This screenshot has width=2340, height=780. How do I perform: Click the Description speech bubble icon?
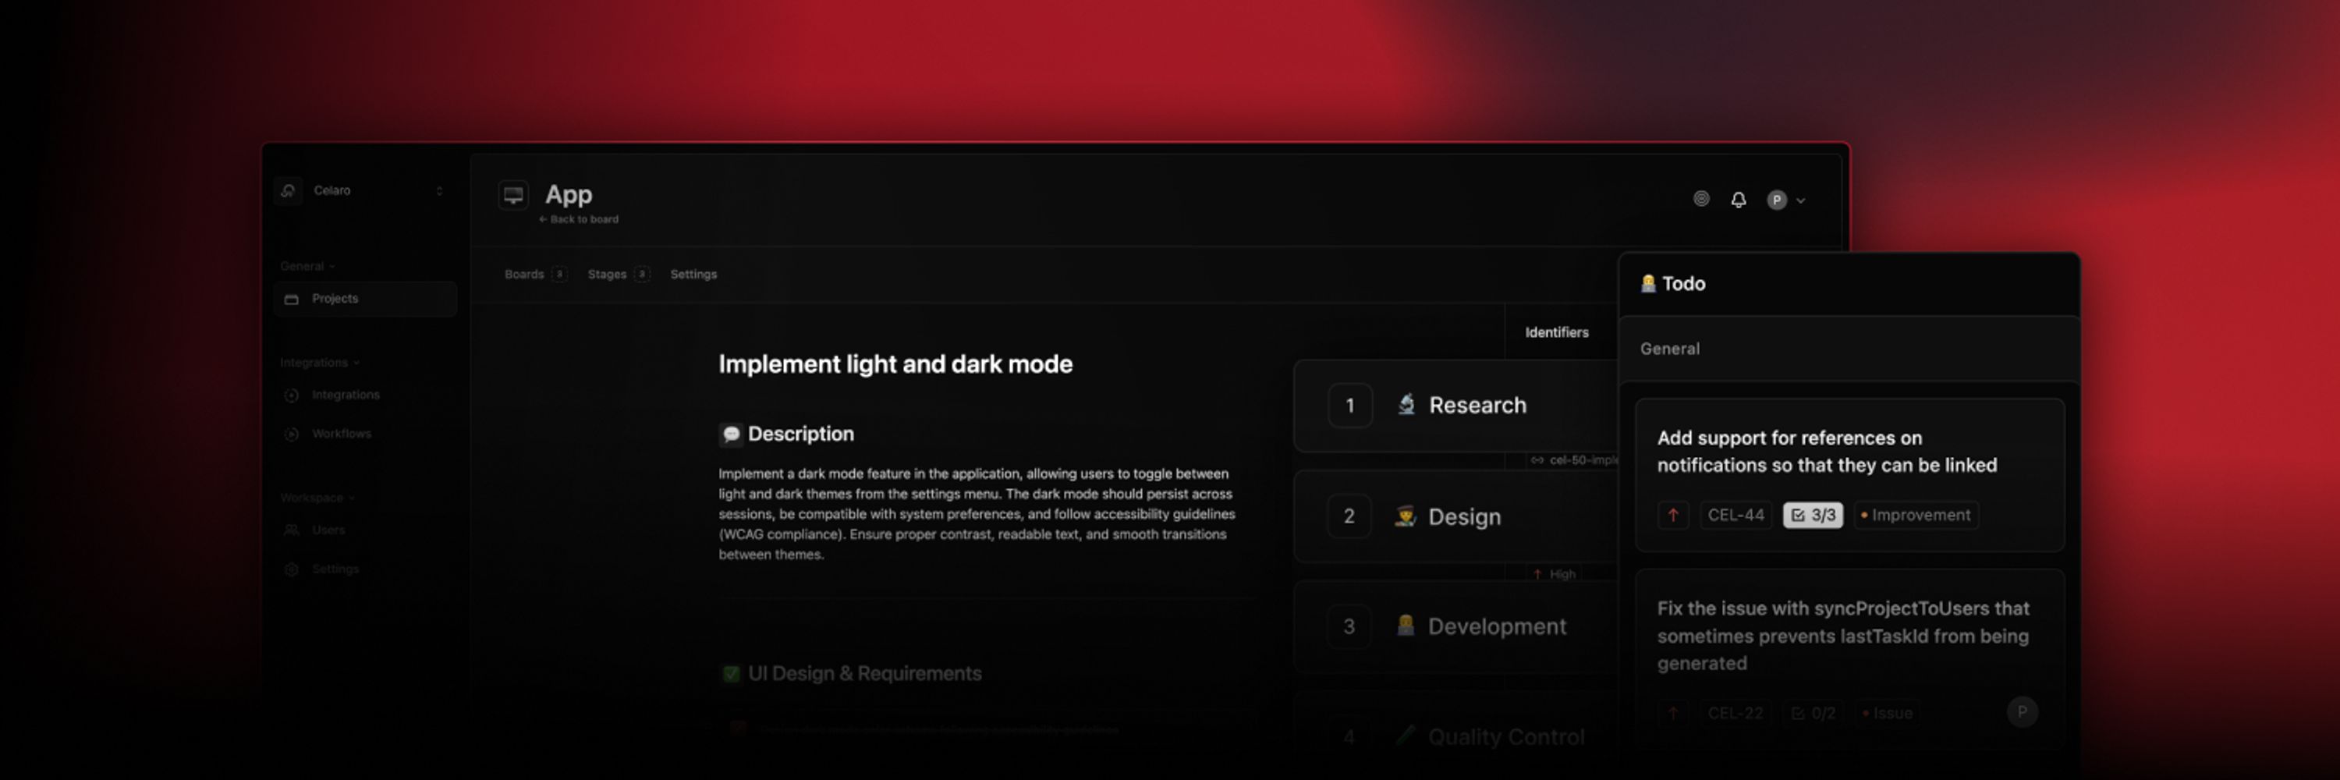pos(732,434)
